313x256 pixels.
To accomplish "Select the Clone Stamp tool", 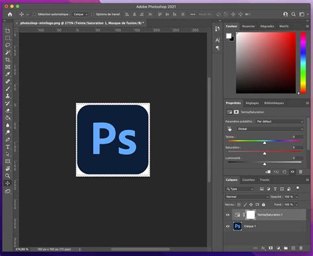I will [8, 96].
